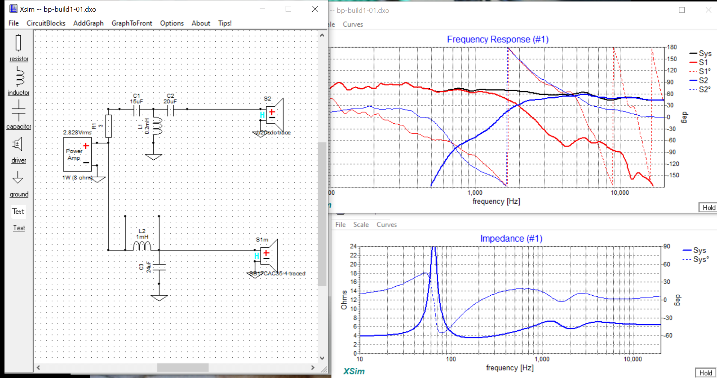Image resolution: width=717 pixels, height=378 pixels.
Task: Open the About menu
Action: coord(201,23)
